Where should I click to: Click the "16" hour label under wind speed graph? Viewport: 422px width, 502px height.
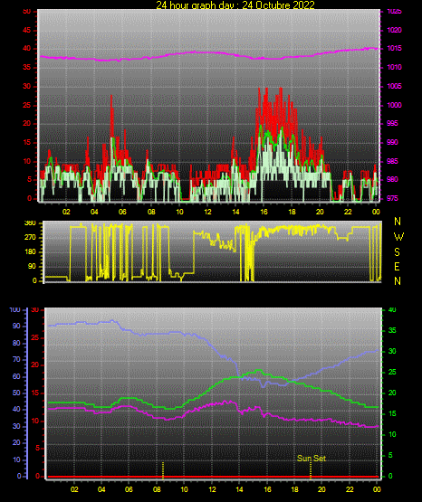(264, 212)
